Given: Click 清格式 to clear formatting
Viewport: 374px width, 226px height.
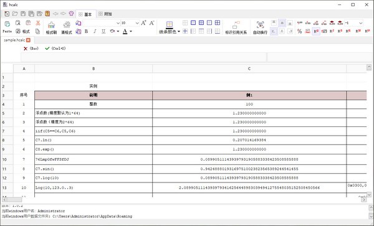Looking at the screenshot, I should click(67, 27).
